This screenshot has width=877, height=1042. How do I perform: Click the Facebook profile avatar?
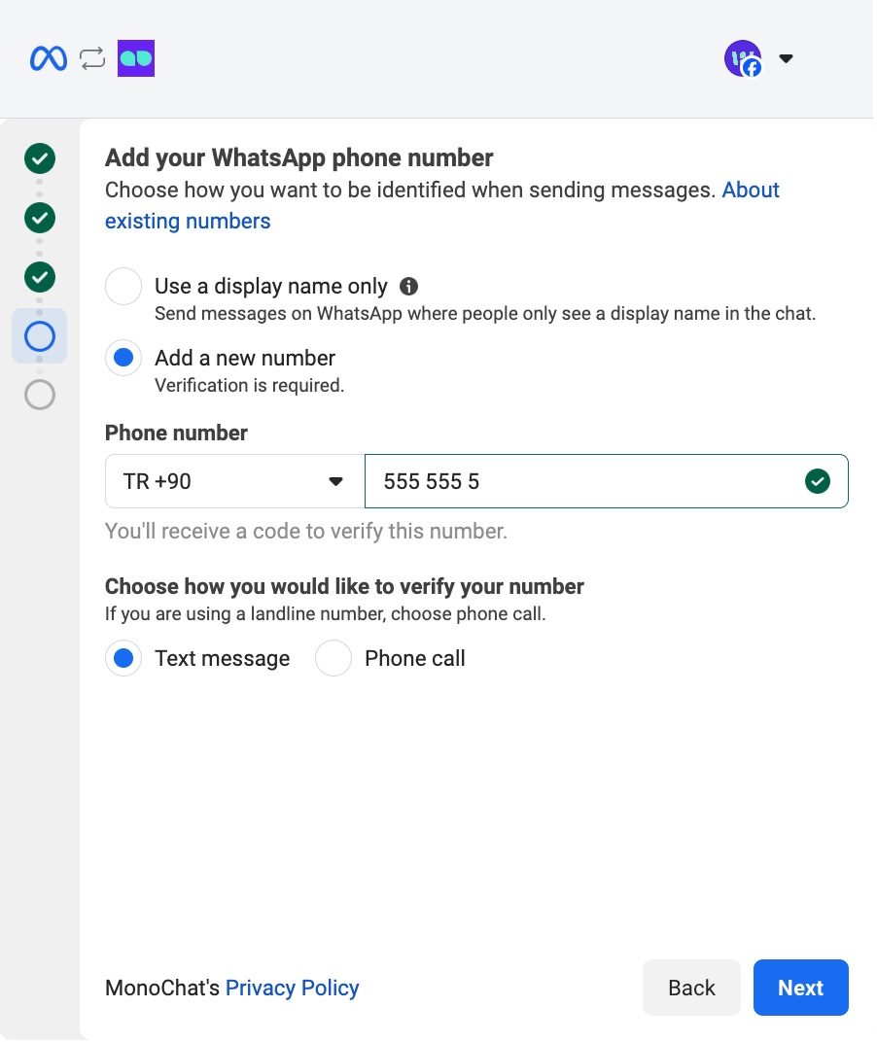(x=743, y=58)
